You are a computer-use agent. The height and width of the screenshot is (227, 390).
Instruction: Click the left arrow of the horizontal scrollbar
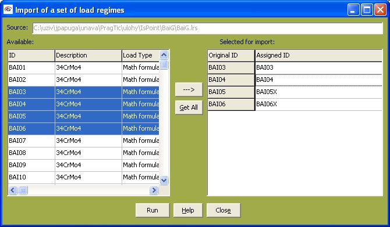(13, 190)
